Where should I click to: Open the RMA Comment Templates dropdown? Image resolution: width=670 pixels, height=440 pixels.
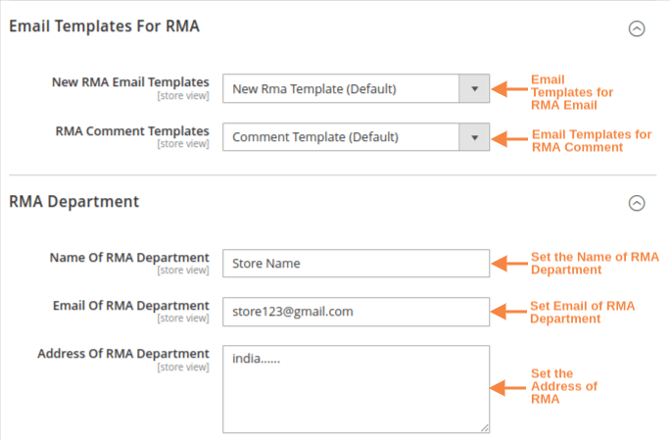click(356, 137)
